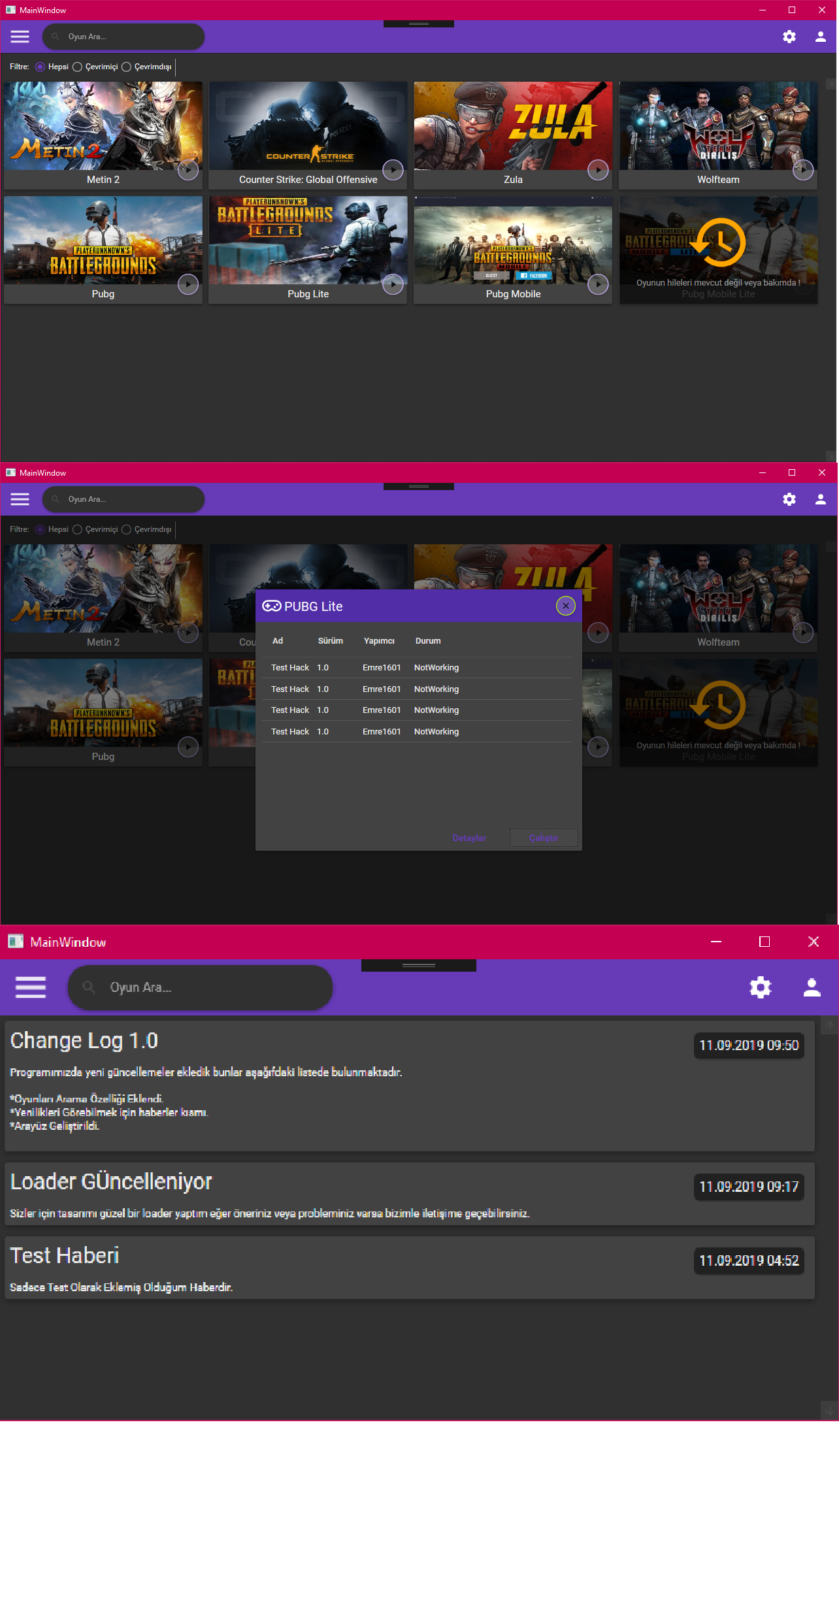Click the 11.09.2019 09:17 date stamp
839x1597 pixels.
[x=749, y=1187]
